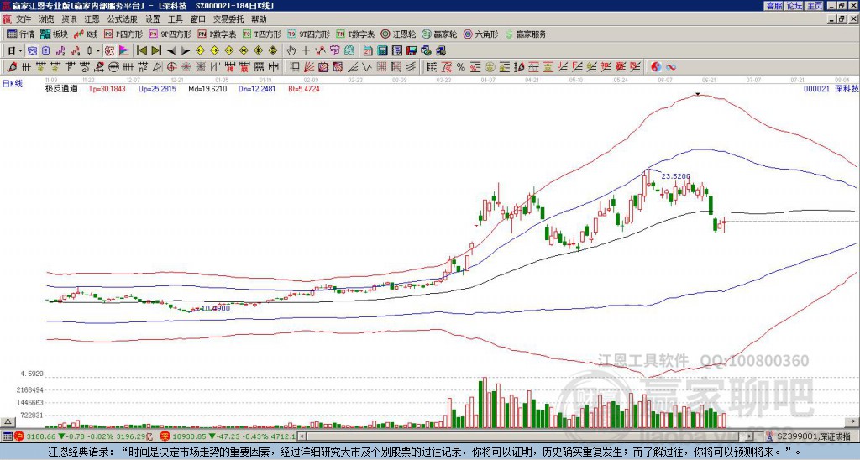Open the 六角形 hexagon tool
860x460 pixels.
tap(480, 34)
